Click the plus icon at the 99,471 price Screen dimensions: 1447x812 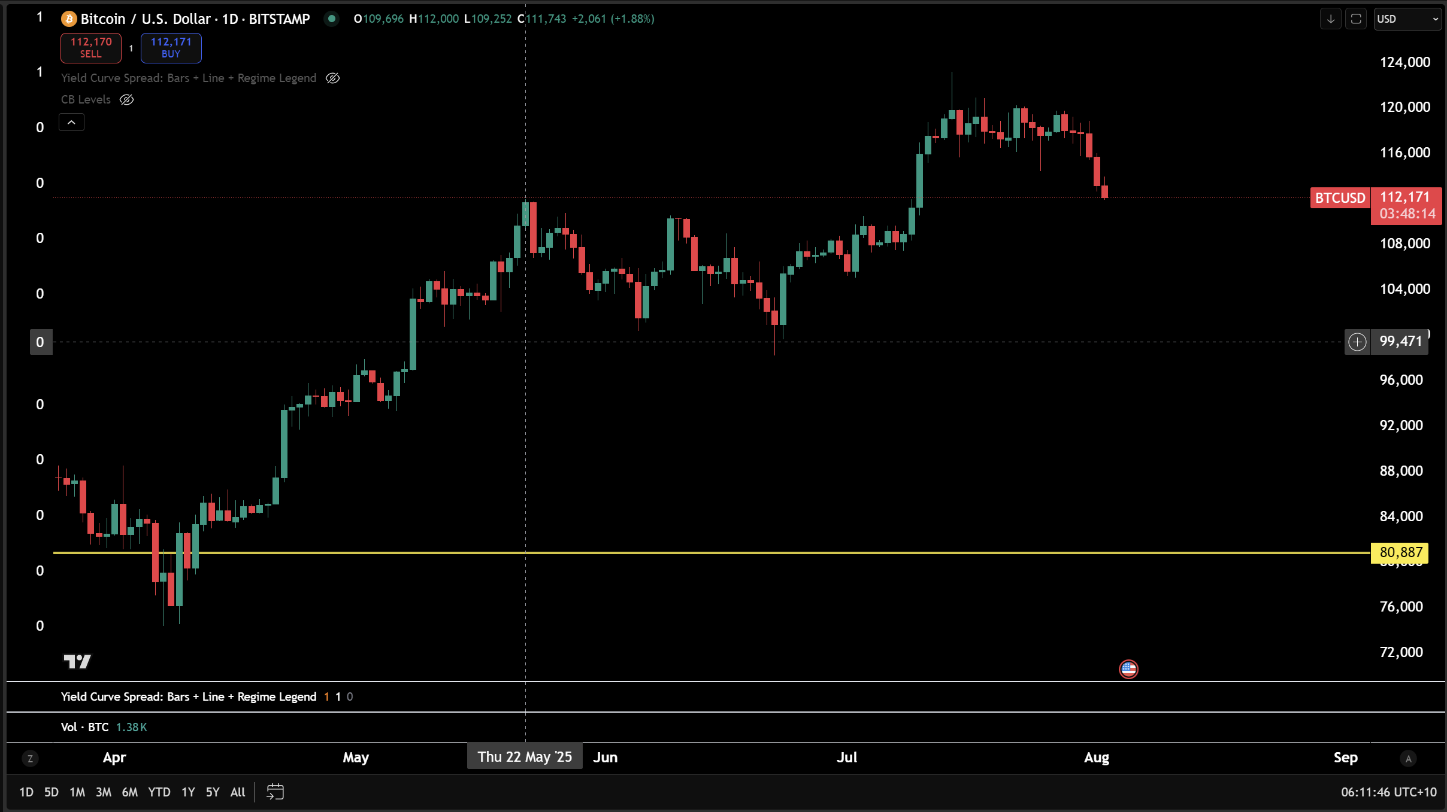pos(1357,342)
